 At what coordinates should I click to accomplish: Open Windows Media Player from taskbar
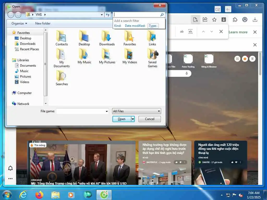[x=71, y=195]
